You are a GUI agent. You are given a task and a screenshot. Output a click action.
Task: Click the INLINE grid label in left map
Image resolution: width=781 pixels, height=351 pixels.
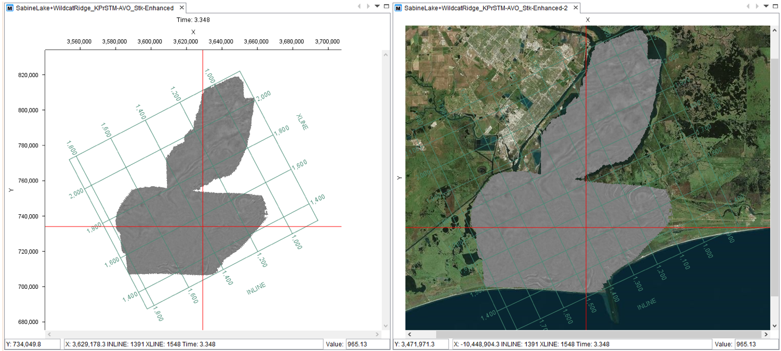point(256,289)
